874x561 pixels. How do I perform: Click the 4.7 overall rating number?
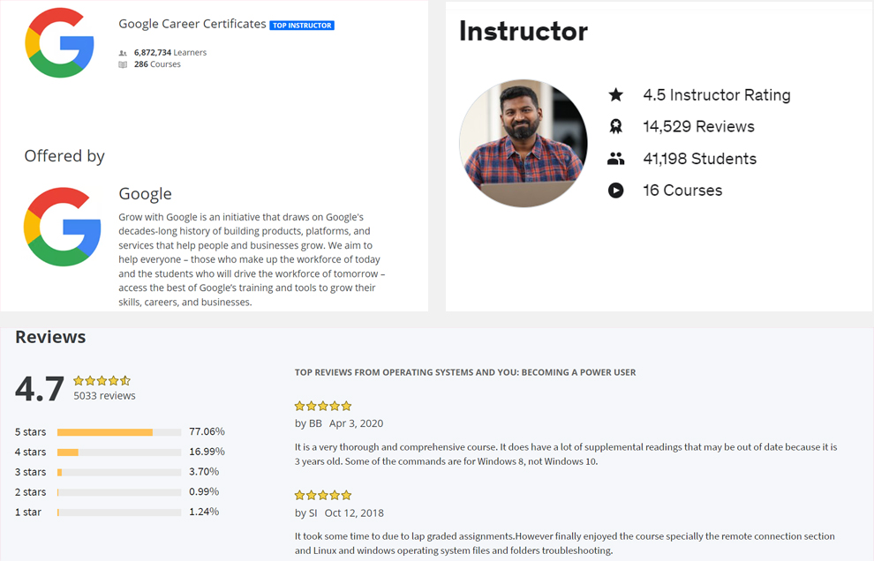pos(40,388)
